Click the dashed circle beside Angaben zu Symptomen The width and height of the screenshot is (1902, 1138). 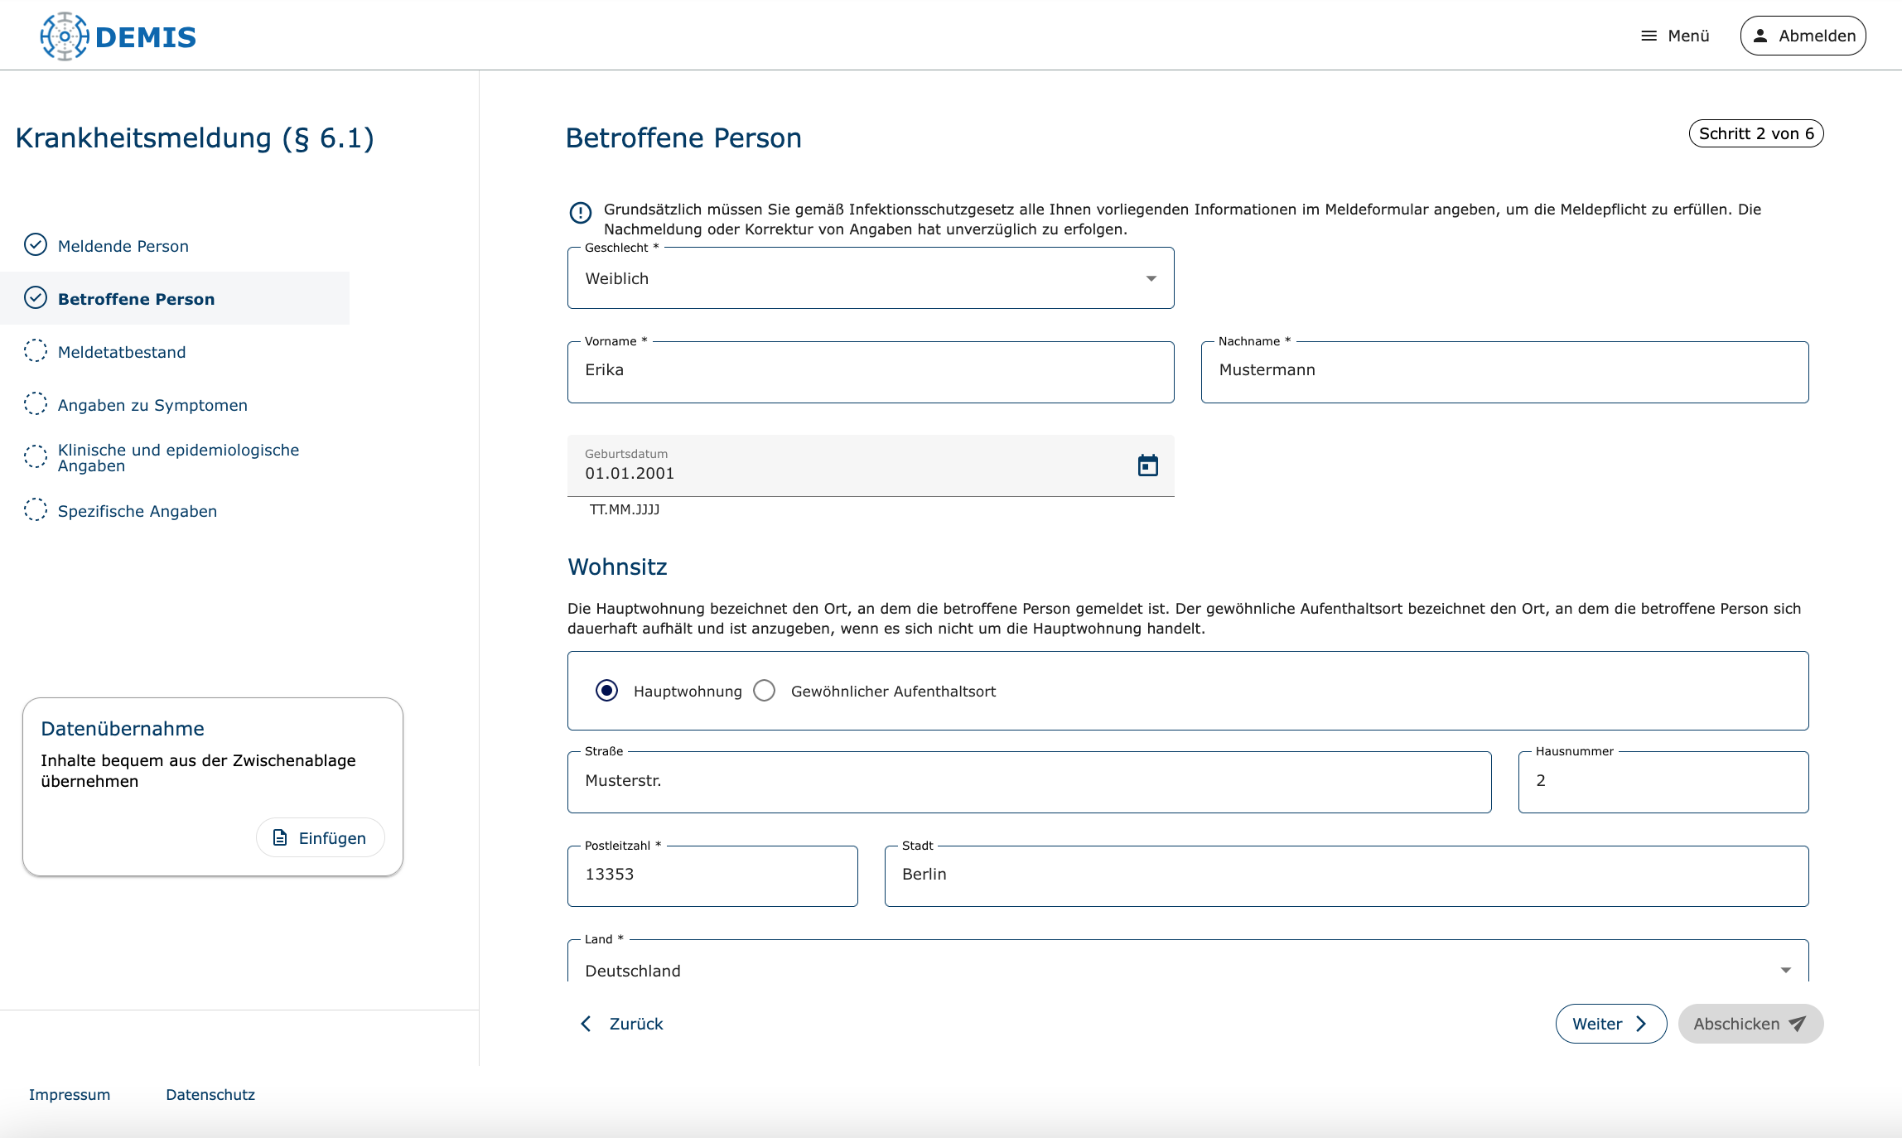tap(36, 404)
